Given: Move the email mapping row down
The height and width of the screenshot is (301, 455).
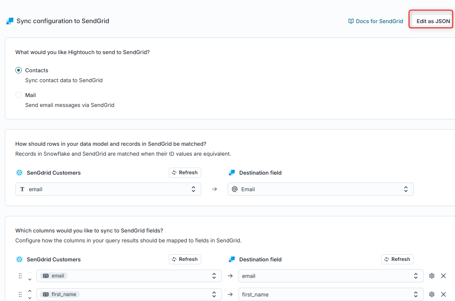Looking at the screenshot, I should [x=30, y=279].
